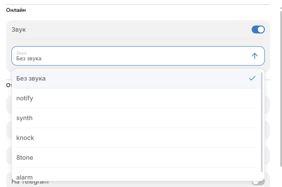The height and width of the screenshot is (187, 282).
Task: Choose the 8tone sound
Action: [136, 158]
